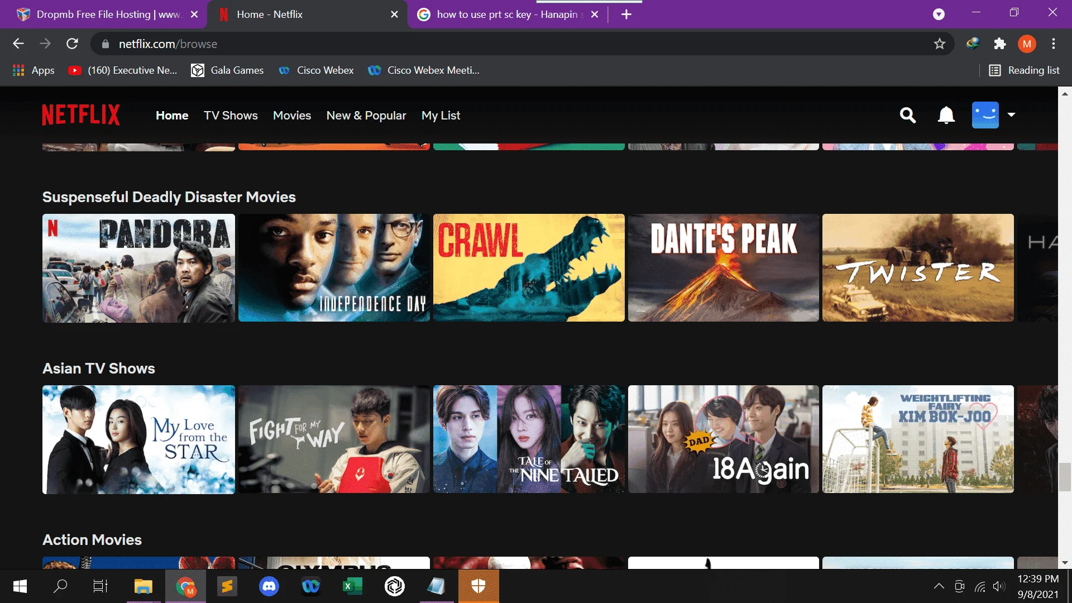Open Netflix search magnifier icon
Screen dimensions: 1072x603
click(x=908, y=116)
